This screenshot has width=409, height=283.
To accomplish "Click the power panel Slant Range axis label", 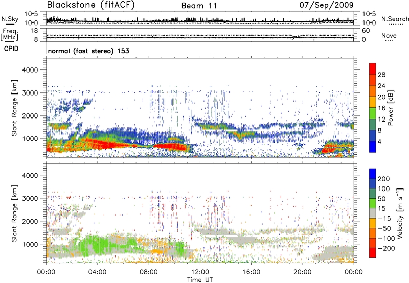I will (14, 108).
